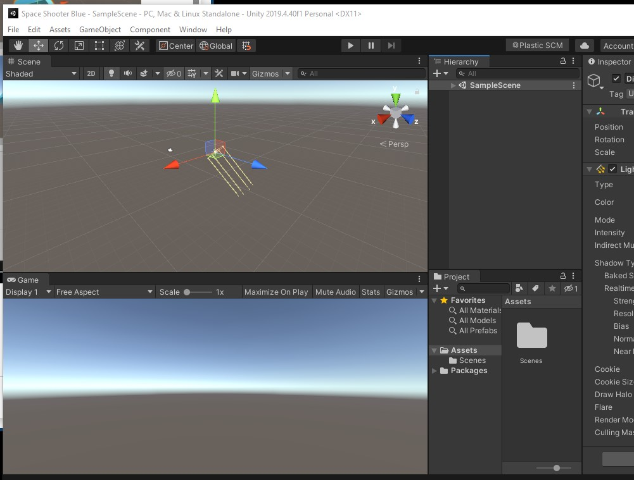The height and width of the screenshot is (480, 634).
Task: Select the Scale tool
Action: (x=79, y=46)
